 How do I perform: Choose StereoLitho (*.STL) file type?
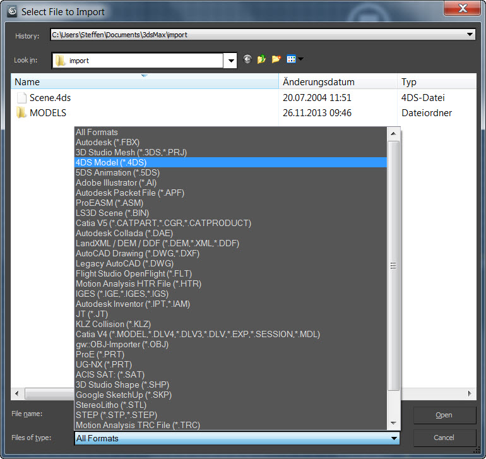[110, 405]
